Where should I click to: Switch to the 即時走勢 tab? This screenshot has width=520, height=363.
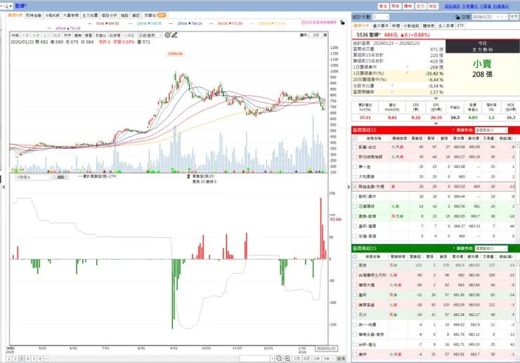(x=34, y=15)
